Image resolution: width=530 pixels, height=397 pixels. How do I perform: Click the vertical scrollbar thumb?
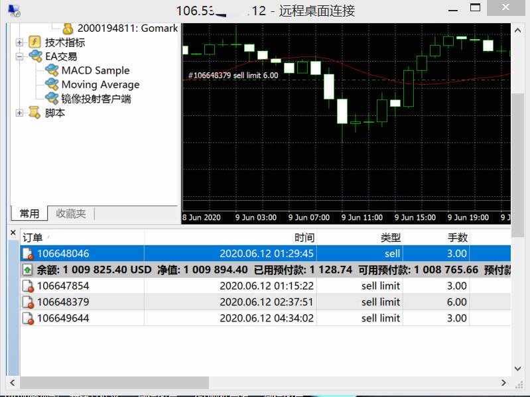[517, 166]
